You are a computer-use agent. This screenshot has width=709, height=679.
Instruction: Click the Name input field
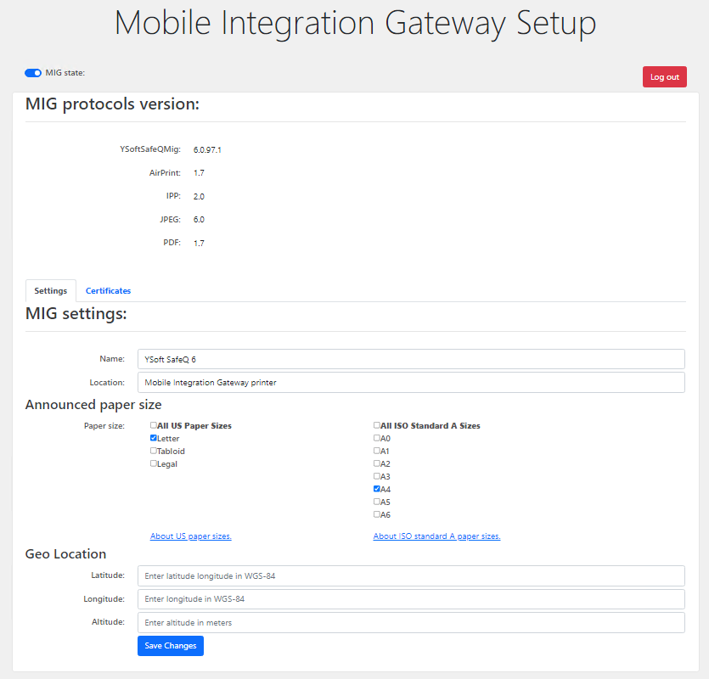click(411, 359)
